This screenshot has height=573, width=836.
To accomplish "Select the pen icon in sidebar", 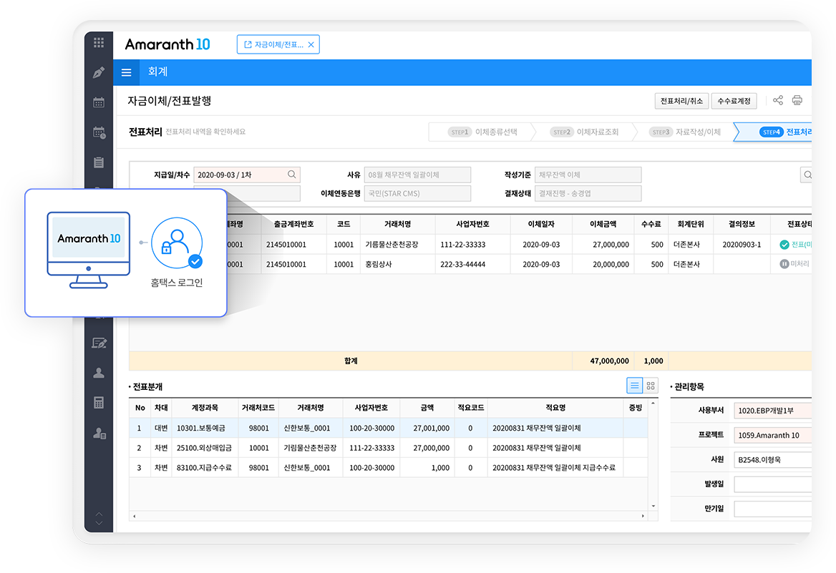I will 99,72.
